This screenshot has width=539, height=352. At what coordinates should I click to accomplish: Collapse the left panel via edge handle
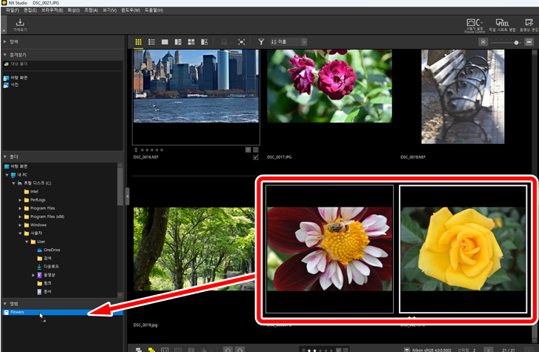[127, 196]
